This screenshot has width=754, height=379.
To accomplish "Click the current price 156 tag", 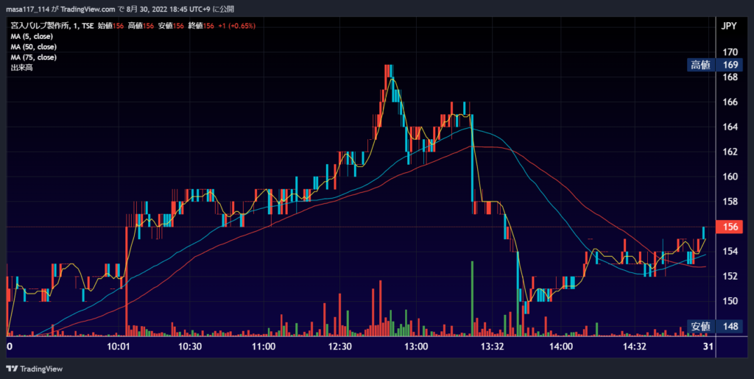I will click(730, 227).
